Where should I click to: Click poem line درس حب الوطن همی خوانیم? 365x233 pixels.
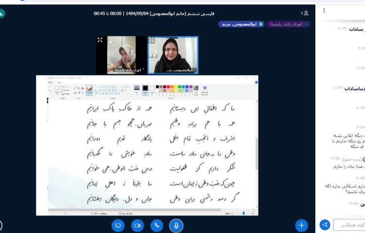coord(119,169)
